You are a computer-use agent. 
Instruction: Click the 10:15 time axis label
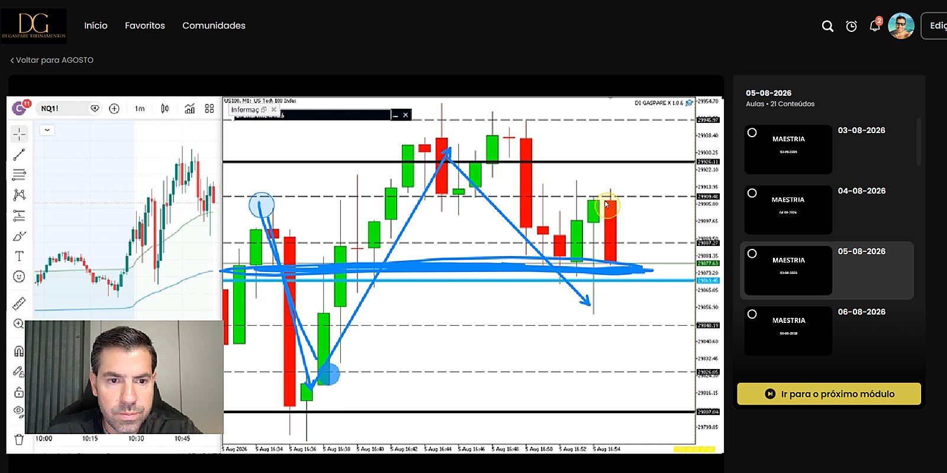[90, 439]
